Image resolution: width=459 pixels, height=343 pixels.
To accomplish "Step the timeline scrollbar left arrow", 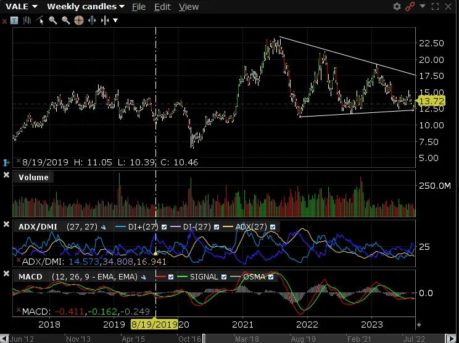I will [4, 339].
